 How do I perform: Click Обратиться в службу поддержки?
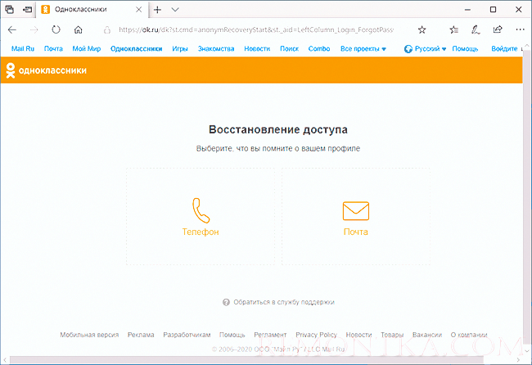tap(284, 302)
